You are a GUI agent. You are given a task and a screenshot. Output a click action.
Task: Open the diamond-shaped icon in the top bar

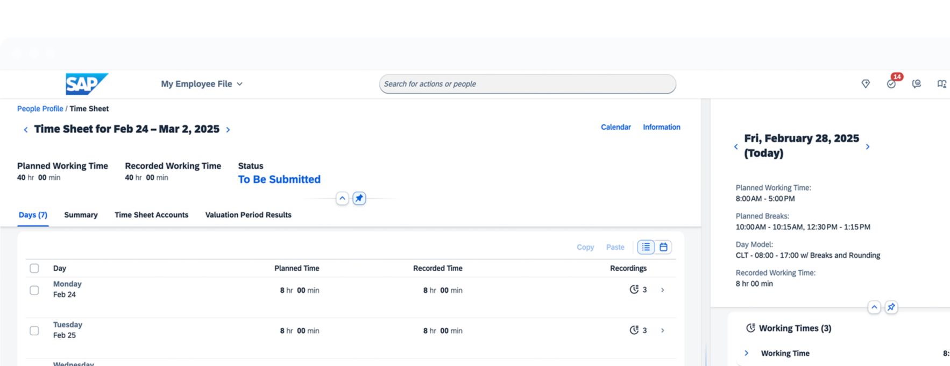[866, 84]
